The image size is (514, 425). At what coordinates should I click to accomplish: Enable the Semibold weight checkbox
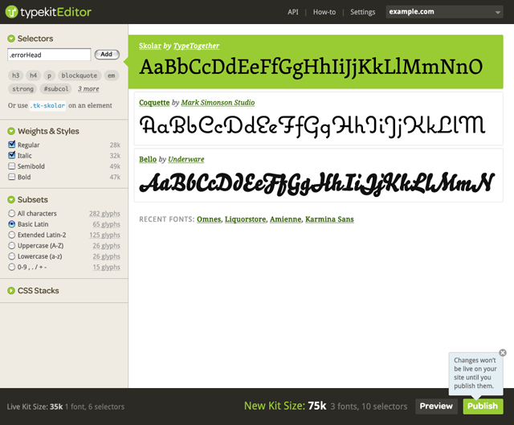click(x=12, y=166)
